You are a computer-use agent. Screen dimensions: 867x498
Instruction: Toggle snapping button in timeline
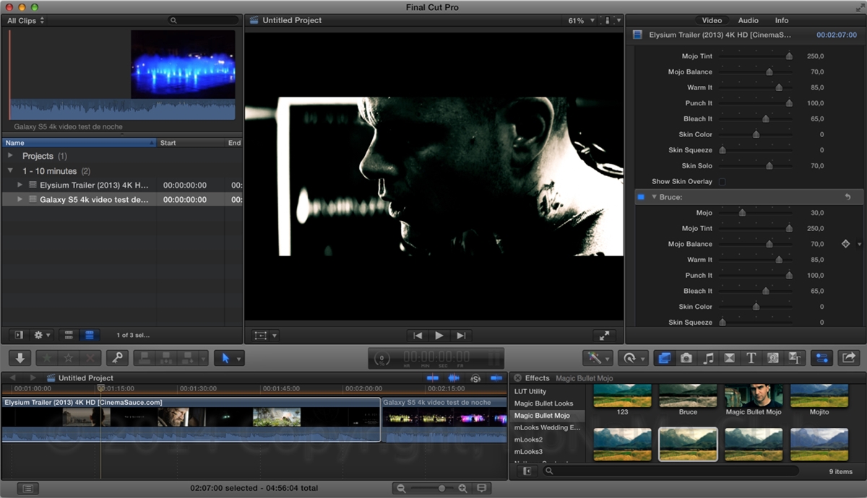click(x=496, y=378)
